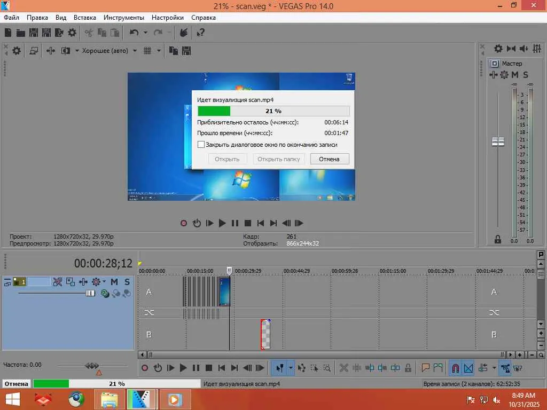Mute video track 1 with M

coord(114,282)
